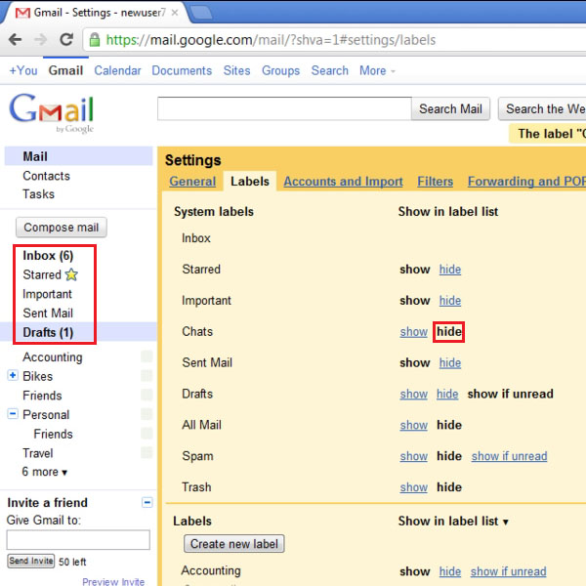Open the More dropdown in Google bar
This screenshot has width=586, height=586.
377,70
